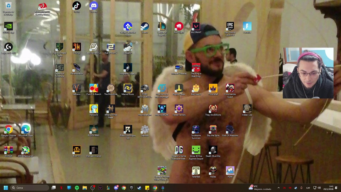Open the God Of Weapons shortcut
Screen dimensions: 341x192
[230, 131]
